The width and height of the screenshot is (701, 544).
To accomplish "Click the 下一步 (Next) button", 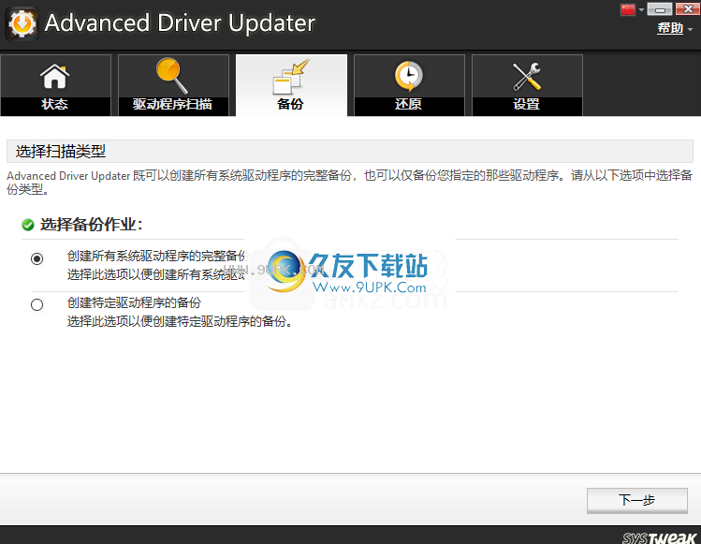I will click(x=637, y=500).
